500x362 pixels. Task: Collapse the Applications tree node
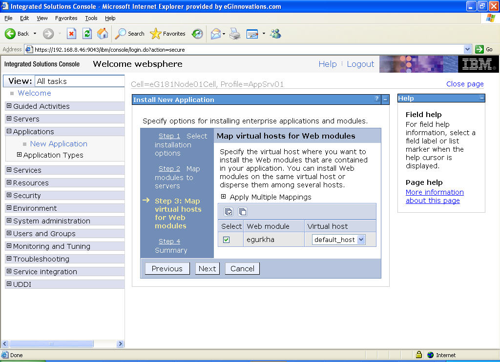(x=9, y=131)
